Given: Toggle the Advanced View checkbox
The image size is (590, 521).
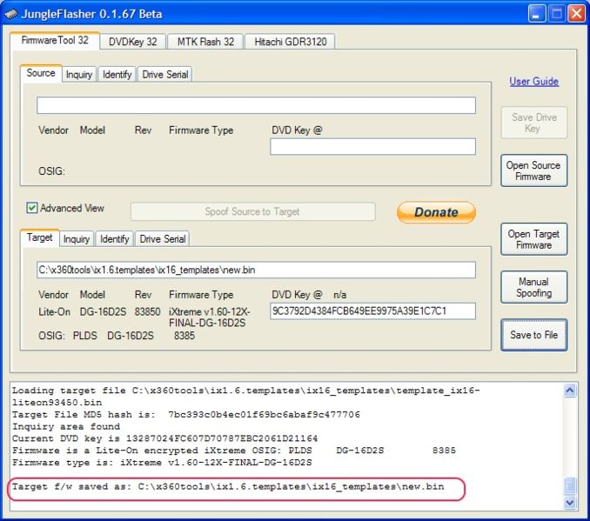Looking at the screenshot, I should [x=32, y=208].
